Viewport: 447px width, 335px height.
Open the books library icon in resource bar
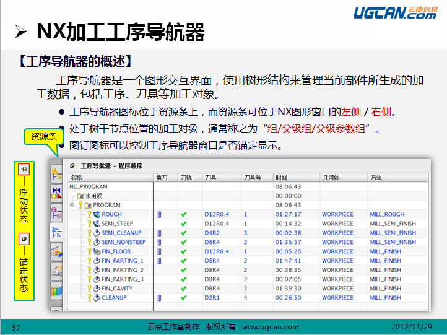[56, 289]
